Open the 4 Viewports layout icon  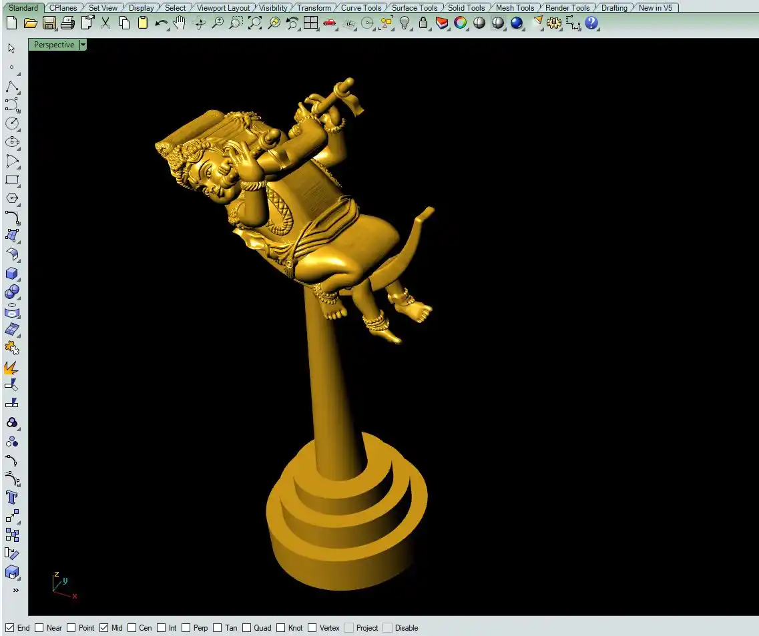310,23
